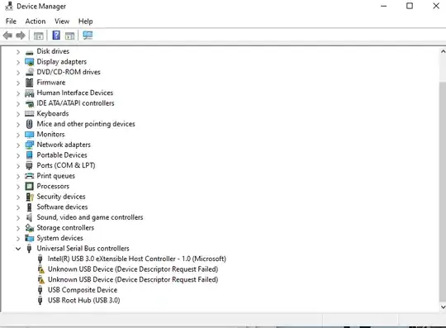
Task: Click the Disk drives icon
Action: (x=29, y=52)
